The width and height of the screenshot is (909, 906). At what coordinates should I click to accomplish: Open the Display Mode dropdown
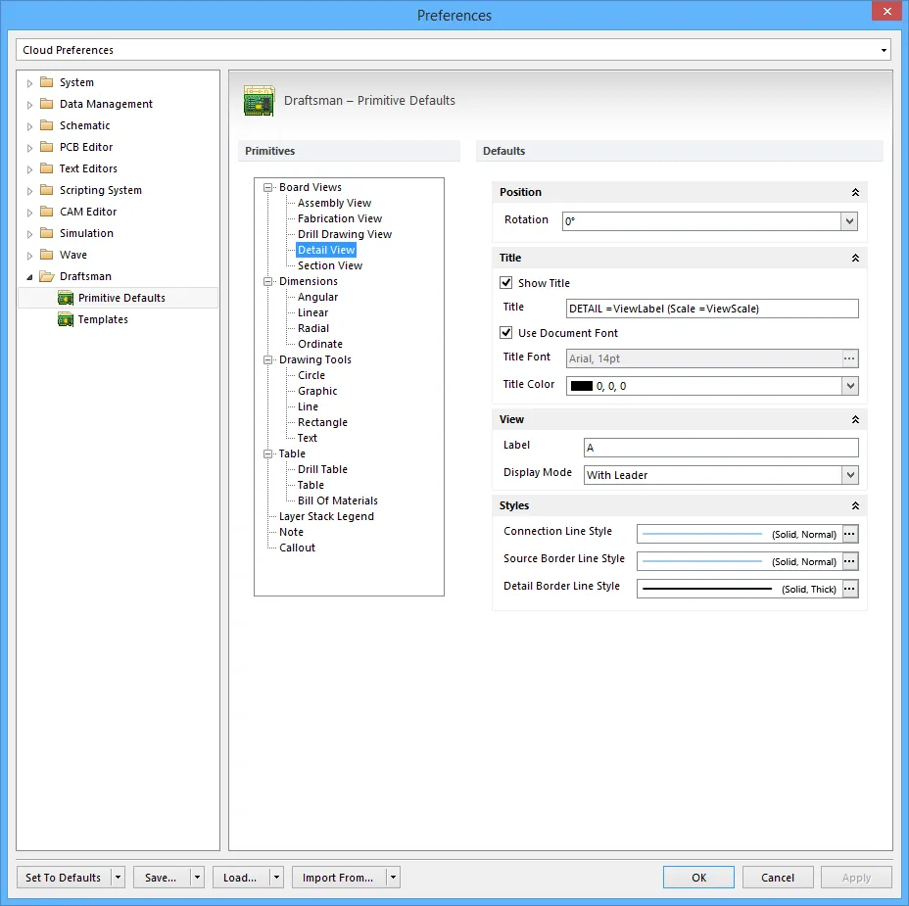850,475
